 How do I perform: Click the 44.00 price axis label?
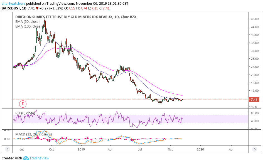pos(255,27)
